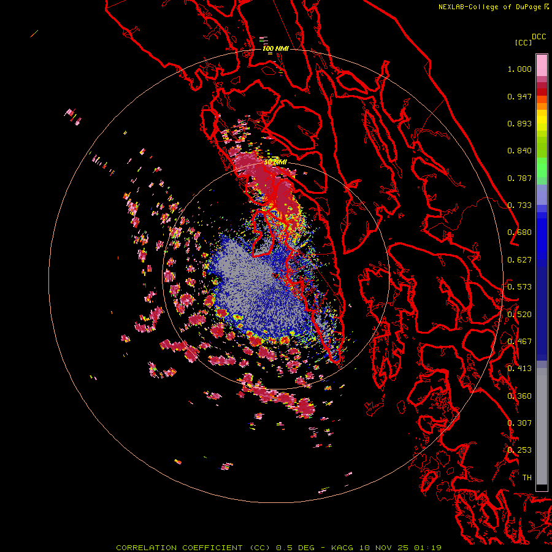Select the large gray swatch near 0.307

click(x=542, y=429)
